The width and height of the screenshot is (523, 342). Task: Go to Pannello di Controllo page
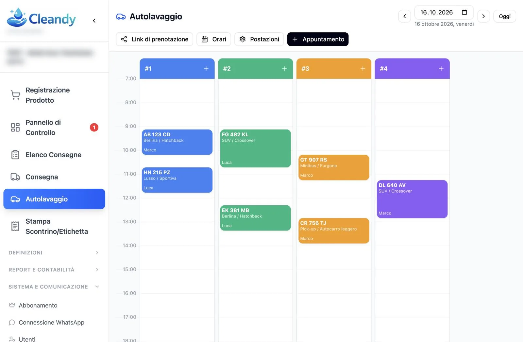pos(54,128)
